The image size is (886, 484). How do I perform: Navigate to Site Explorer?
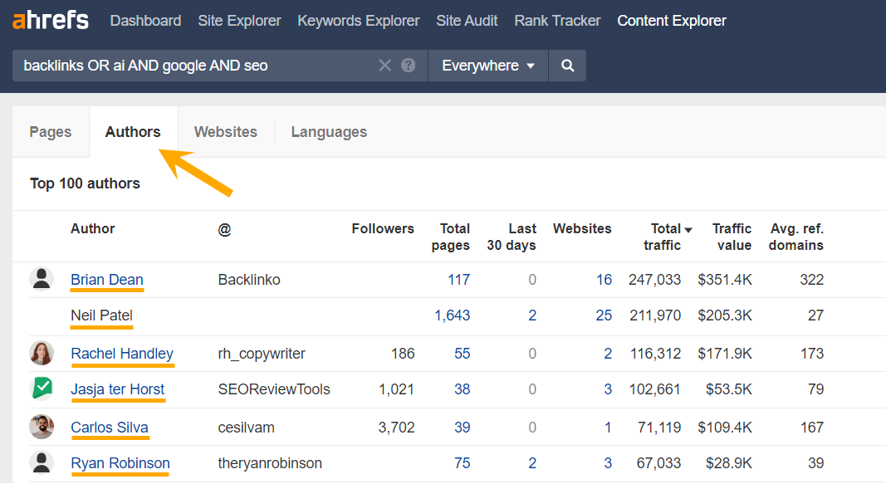pos(239,20)
